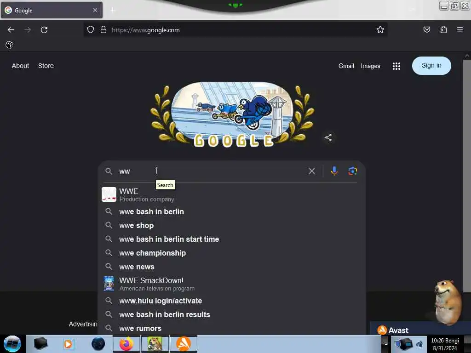Open the tracking protection shield icon
This screenshot has width=471, height=353.
(x=91, y=30)
